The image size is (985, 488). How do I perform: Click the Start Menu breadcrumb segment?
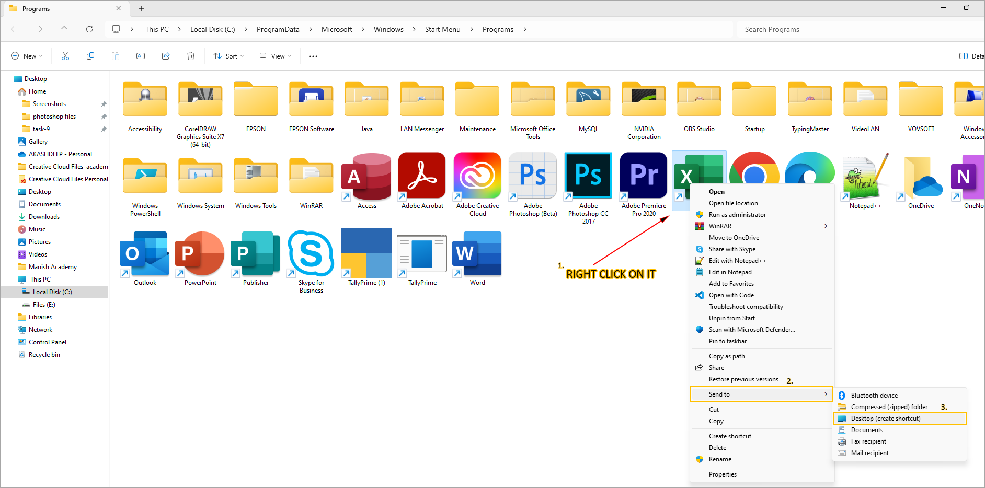pyautogui.click(x=442, y=29)
